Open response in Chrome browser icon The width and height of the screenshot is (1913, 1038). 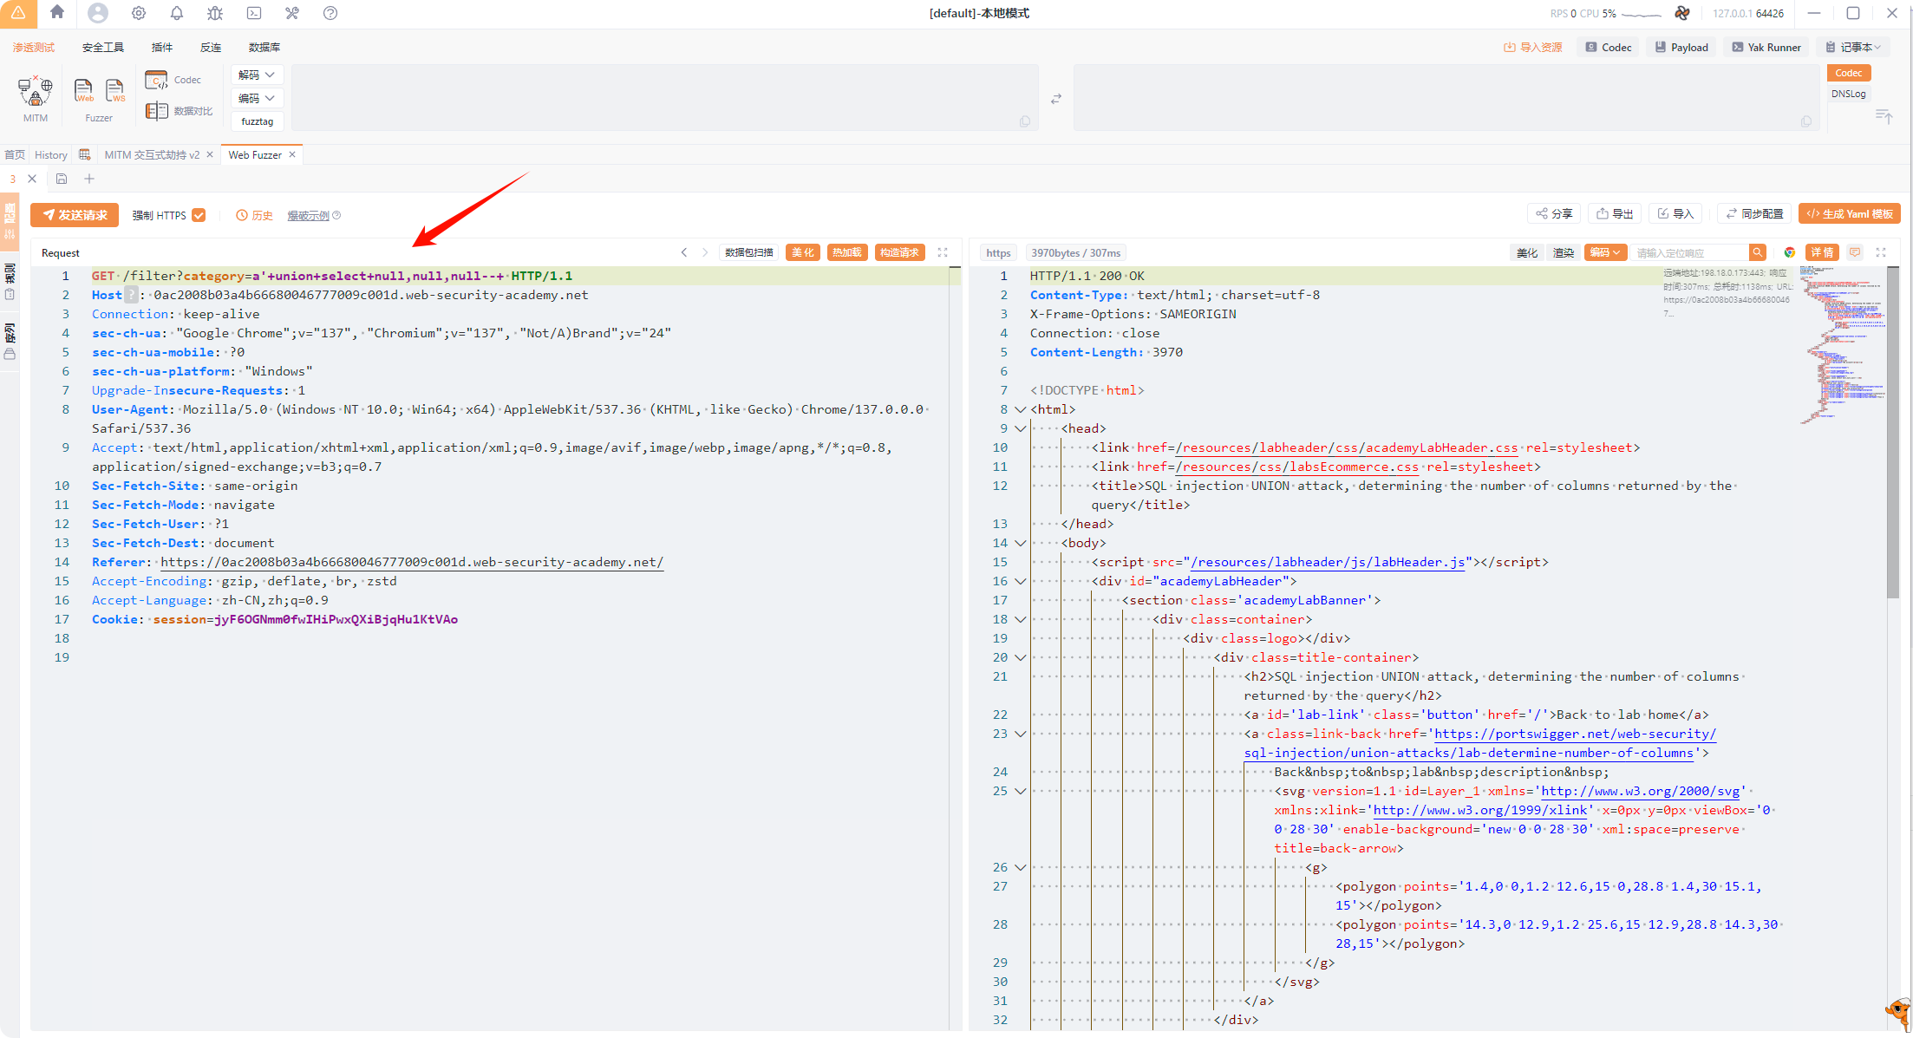tap(1789, 252)
